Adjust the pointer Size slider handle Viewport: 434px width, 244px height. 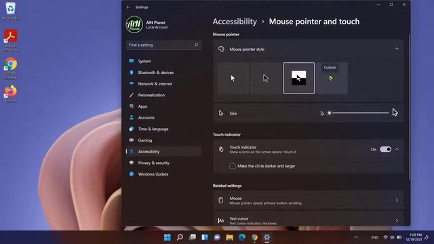(330, 113)
